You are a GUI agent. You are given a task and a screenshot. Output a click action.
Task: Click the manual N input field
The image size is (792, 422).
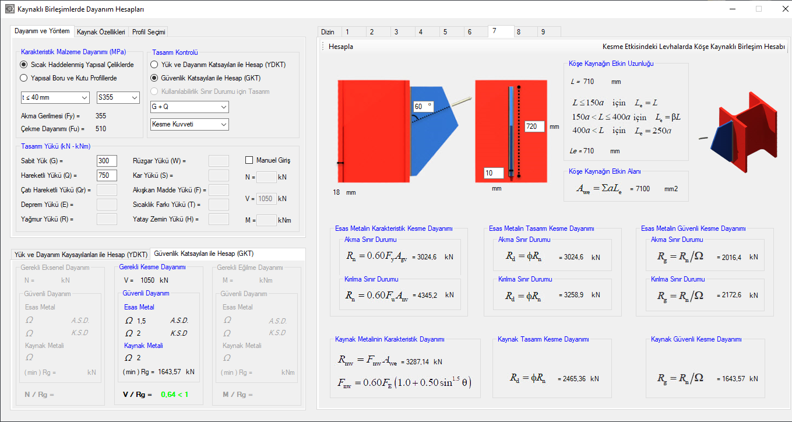(x=266, y=177)
